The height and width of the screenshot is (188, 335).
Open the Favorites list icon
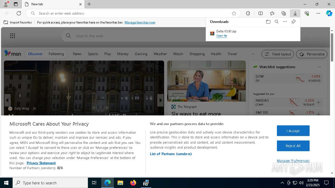(x=272, y=13)
